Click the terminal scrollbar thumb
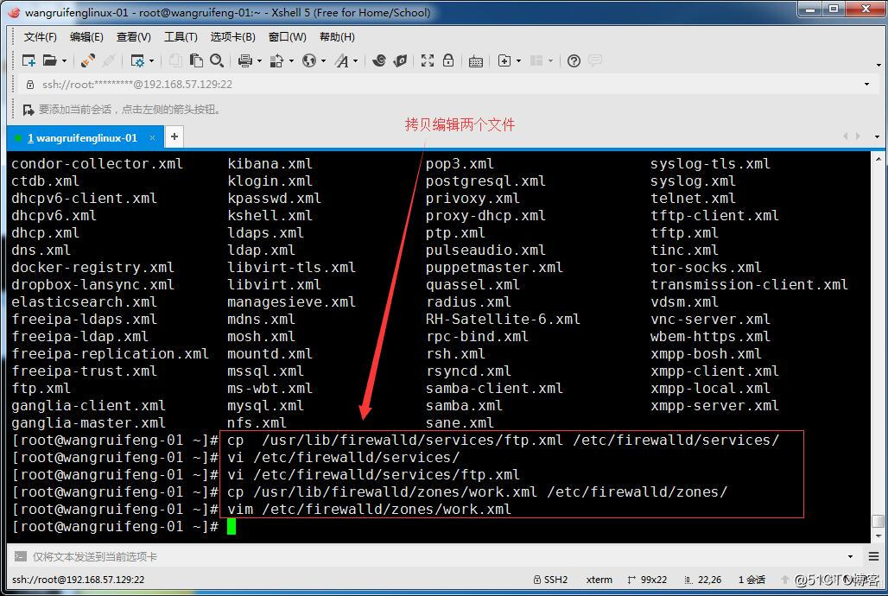The width and height of the screenshot is (888, 596). 878,521
